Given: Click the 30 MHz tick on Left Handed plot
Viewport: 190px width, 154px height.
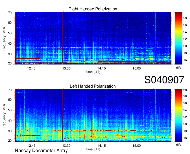Looking at the screenshot, I should pos(10,131).
